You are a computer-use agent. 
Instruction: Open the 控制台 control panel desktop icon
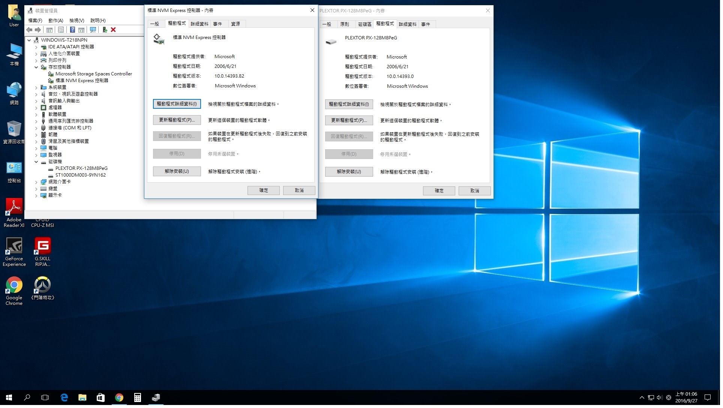14,173
